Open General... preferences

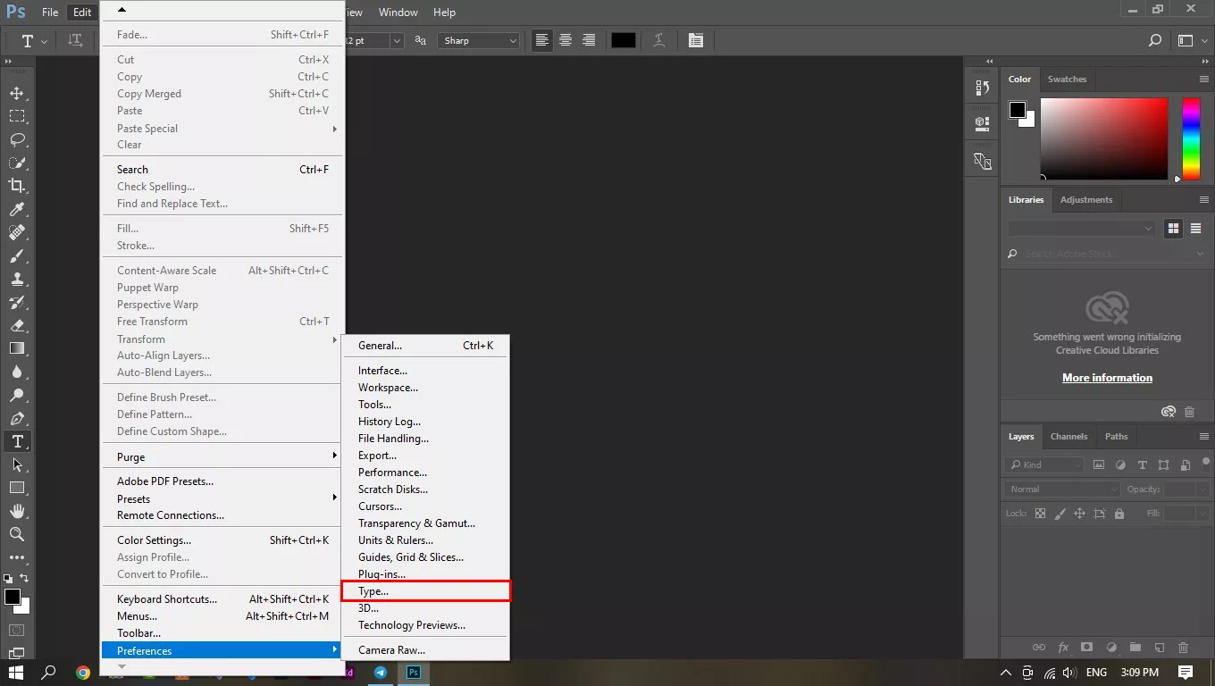click(425, 346)
